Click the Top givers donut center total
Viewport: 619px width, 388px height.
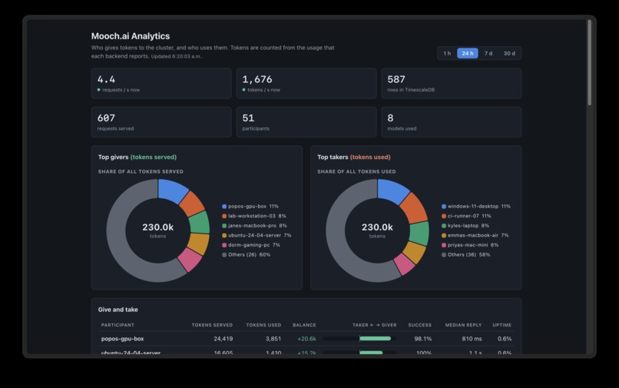[158, 227]
